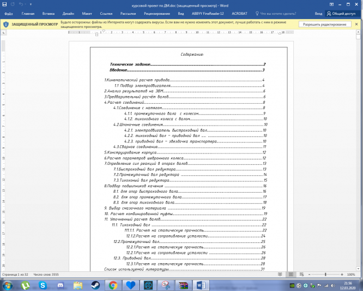Click the zoom in plus button

coord(342,275)
